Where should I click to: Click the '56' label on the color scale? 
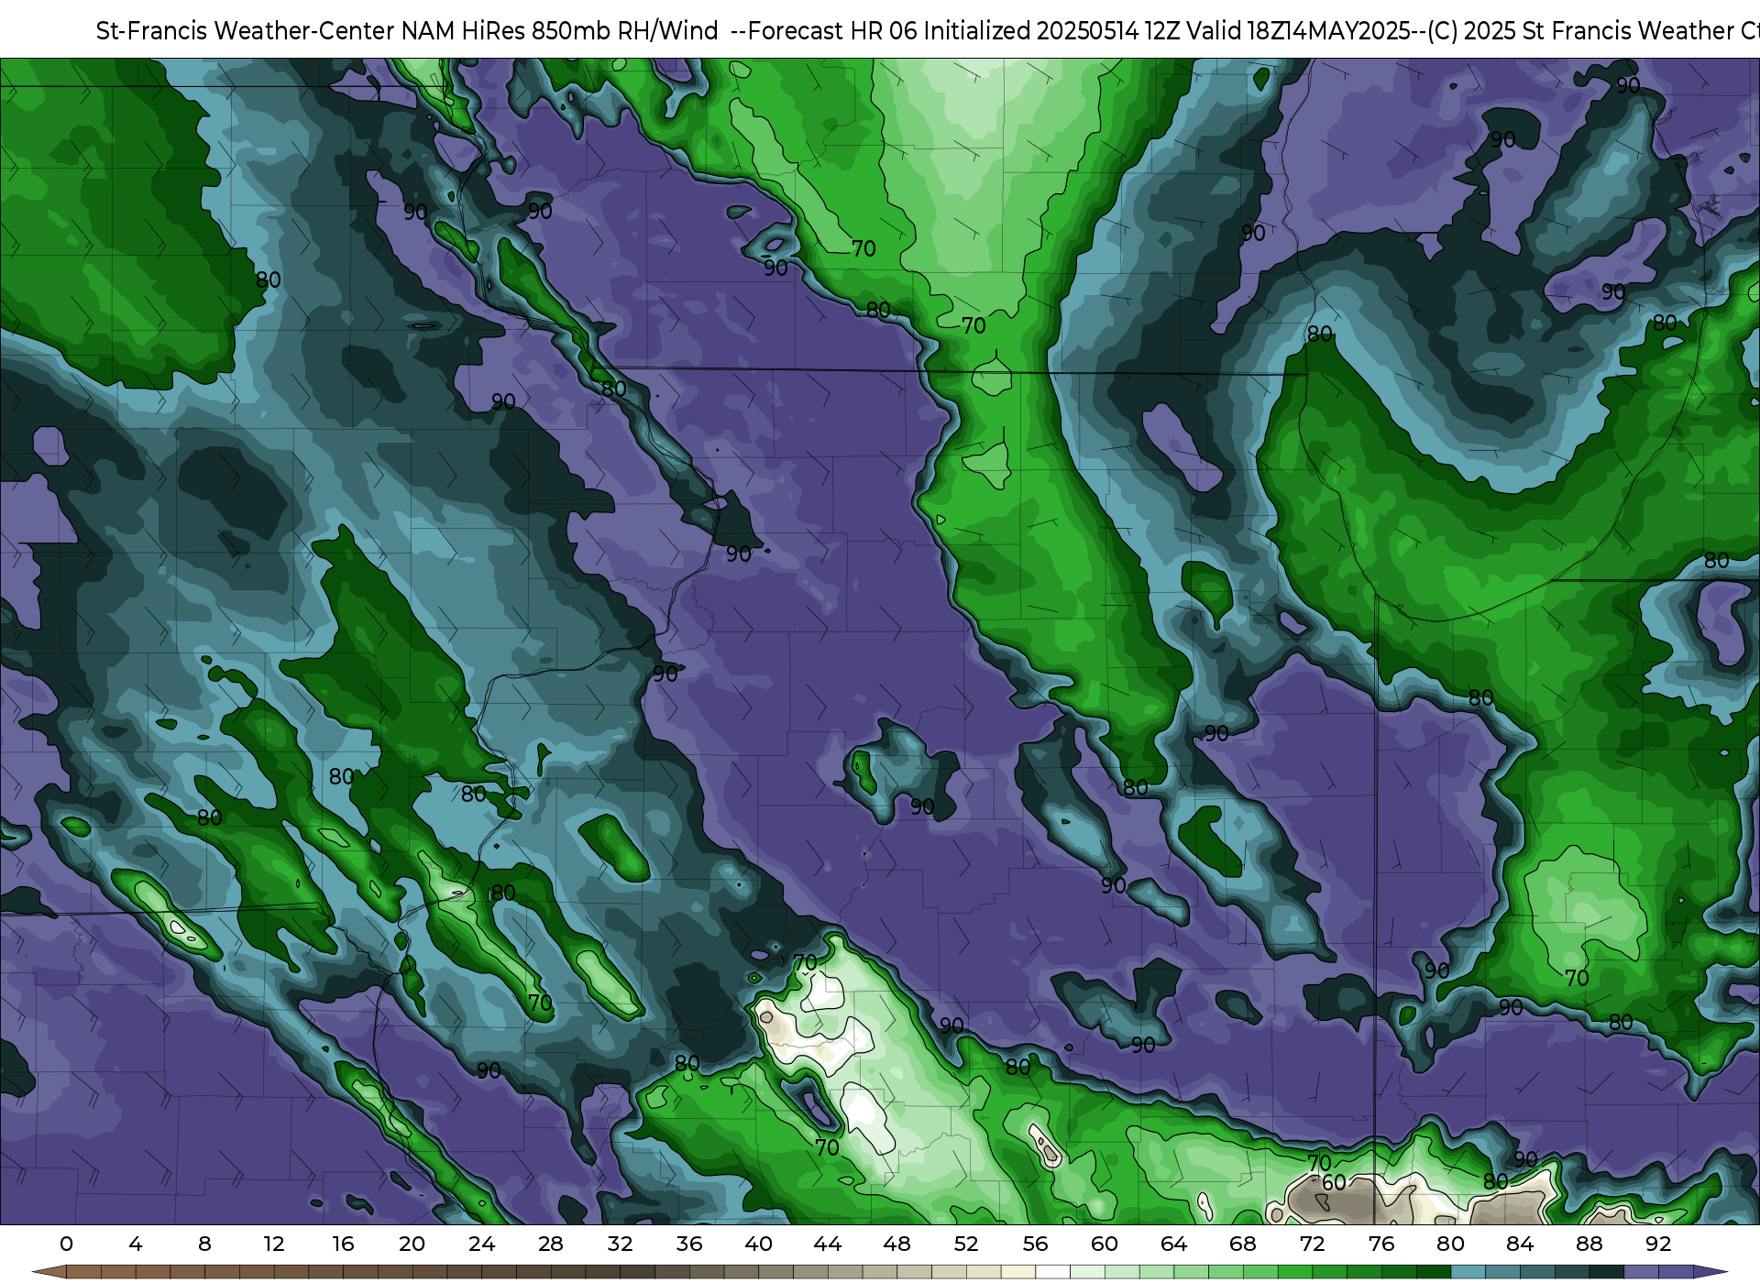point(1036,1244)
